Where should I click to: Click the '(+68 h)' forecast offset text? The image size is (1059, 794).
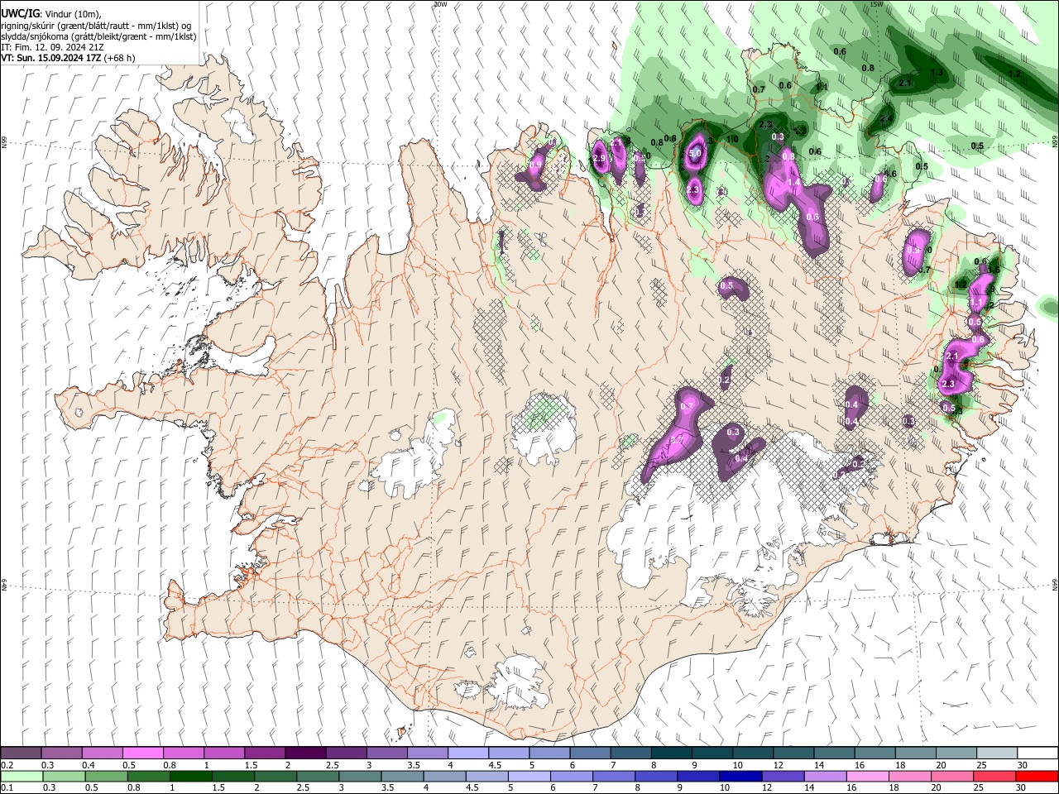[x=120, y=58]
